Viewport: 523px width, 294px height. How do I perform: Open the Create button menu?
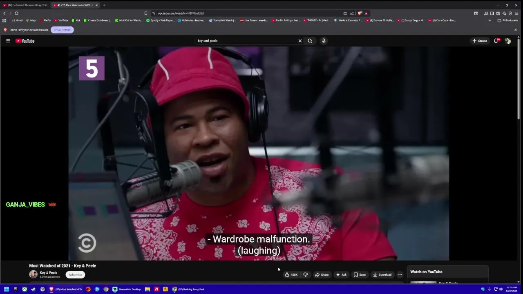[x=480, y=41]
